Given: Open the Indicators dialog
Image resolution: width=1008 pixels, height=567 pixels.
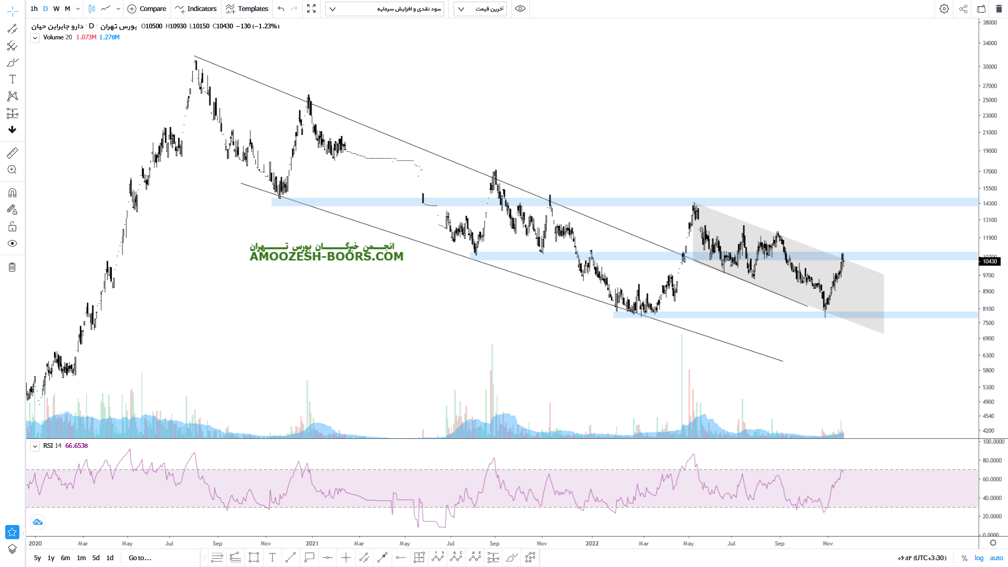Looking at the screenshot, I should point(196,9).
